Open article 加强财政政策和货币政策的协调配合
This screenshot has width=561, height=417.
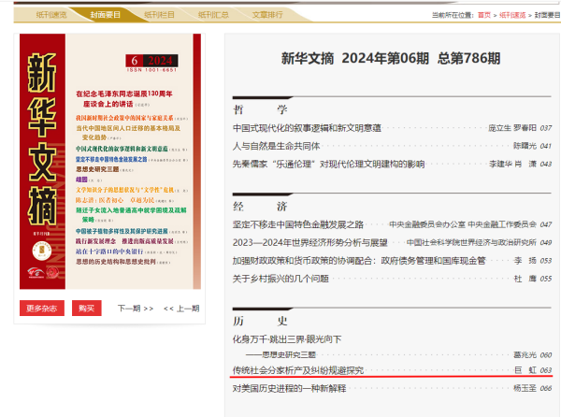[x=359, y=261]
